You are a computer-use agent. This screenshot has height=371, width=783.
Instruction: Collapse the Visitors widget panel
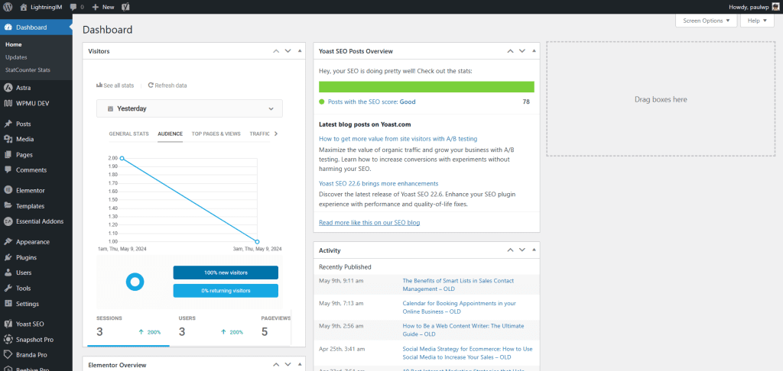click(x=300, y=51)
